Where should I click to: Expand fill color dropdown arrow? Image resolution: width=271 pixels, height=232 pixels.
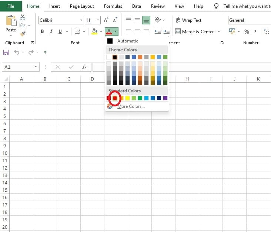click(101, 31)
